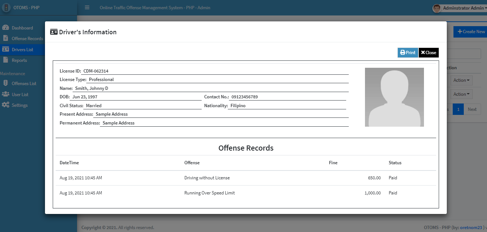The height and width of the screenshot is (232, 487).
Task: Expand the second row Action dropdown
Action: pyautogui.click(x=462, y=94)
